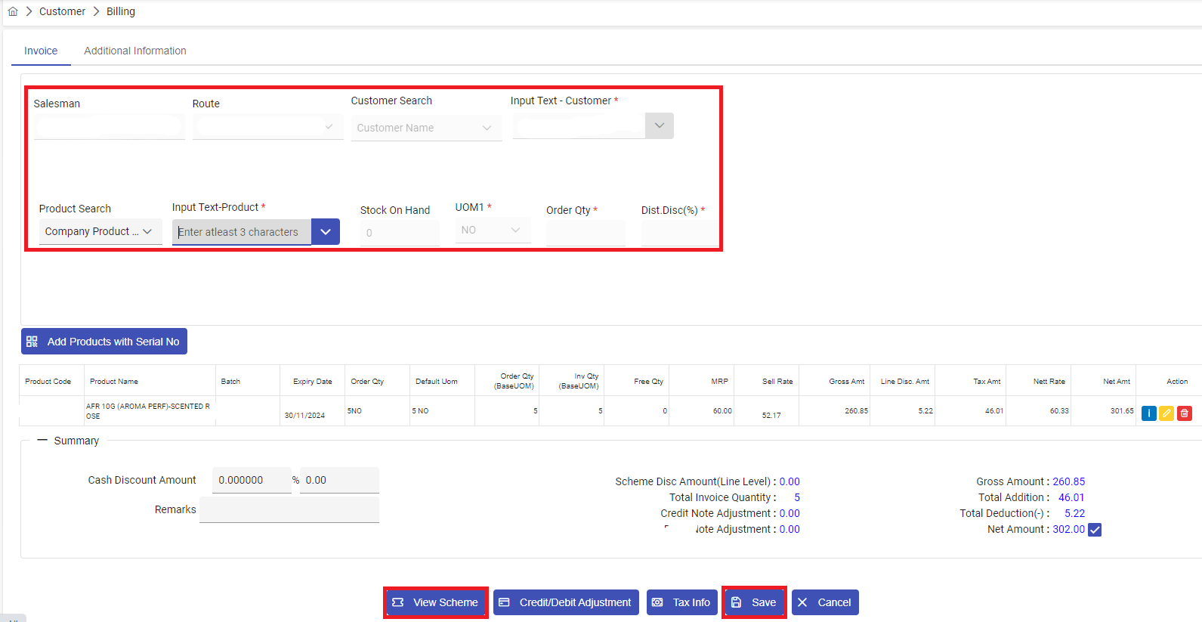Click the Total Addition value 46.01

1071,497
